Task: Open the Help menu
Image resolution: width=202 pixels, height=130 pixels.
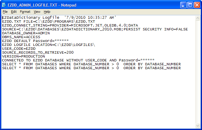Action: click(47, 12)
